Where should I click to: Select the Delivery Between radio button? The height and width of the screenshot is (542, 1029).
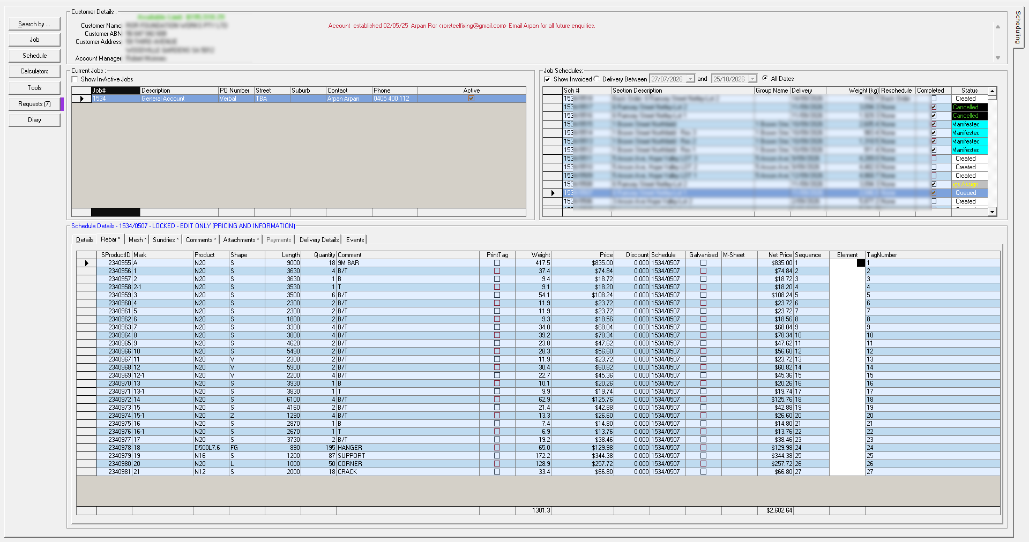pos(596,79)
